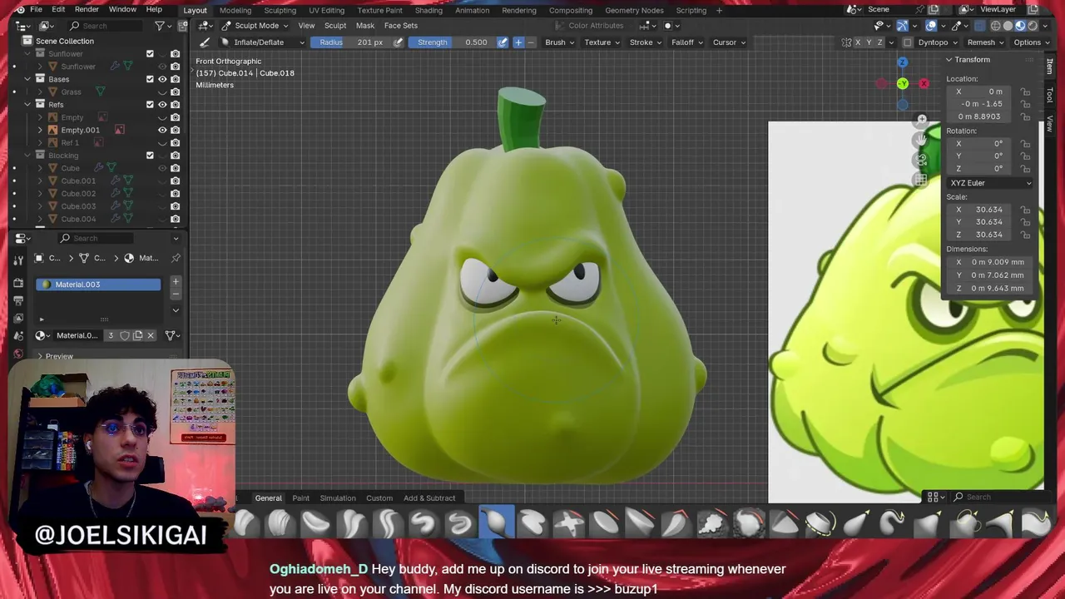Toggle viewport gizmos icon
This screenshot has width=1065, height=599.
[x=903, y=26]
